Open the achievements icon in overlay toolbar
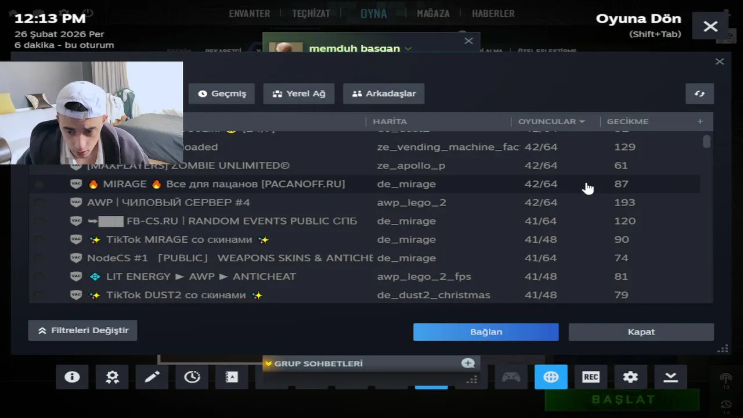 coord(112,377)
